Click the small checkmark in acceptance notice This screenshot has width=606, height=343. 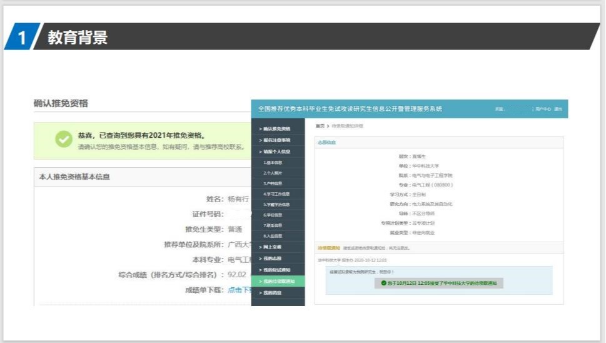pos(383,283)
